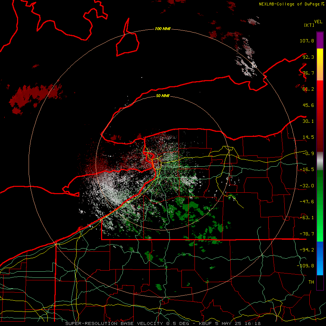Click the 45.6 legend value
Viewport: 326px width, 326px height.
tap(308, 105)
